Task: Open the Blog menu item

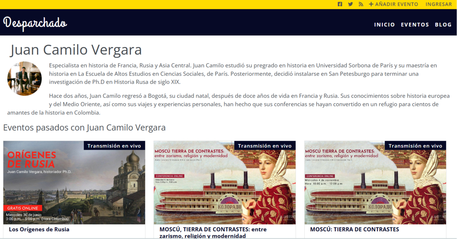Action: pos(443,25)
